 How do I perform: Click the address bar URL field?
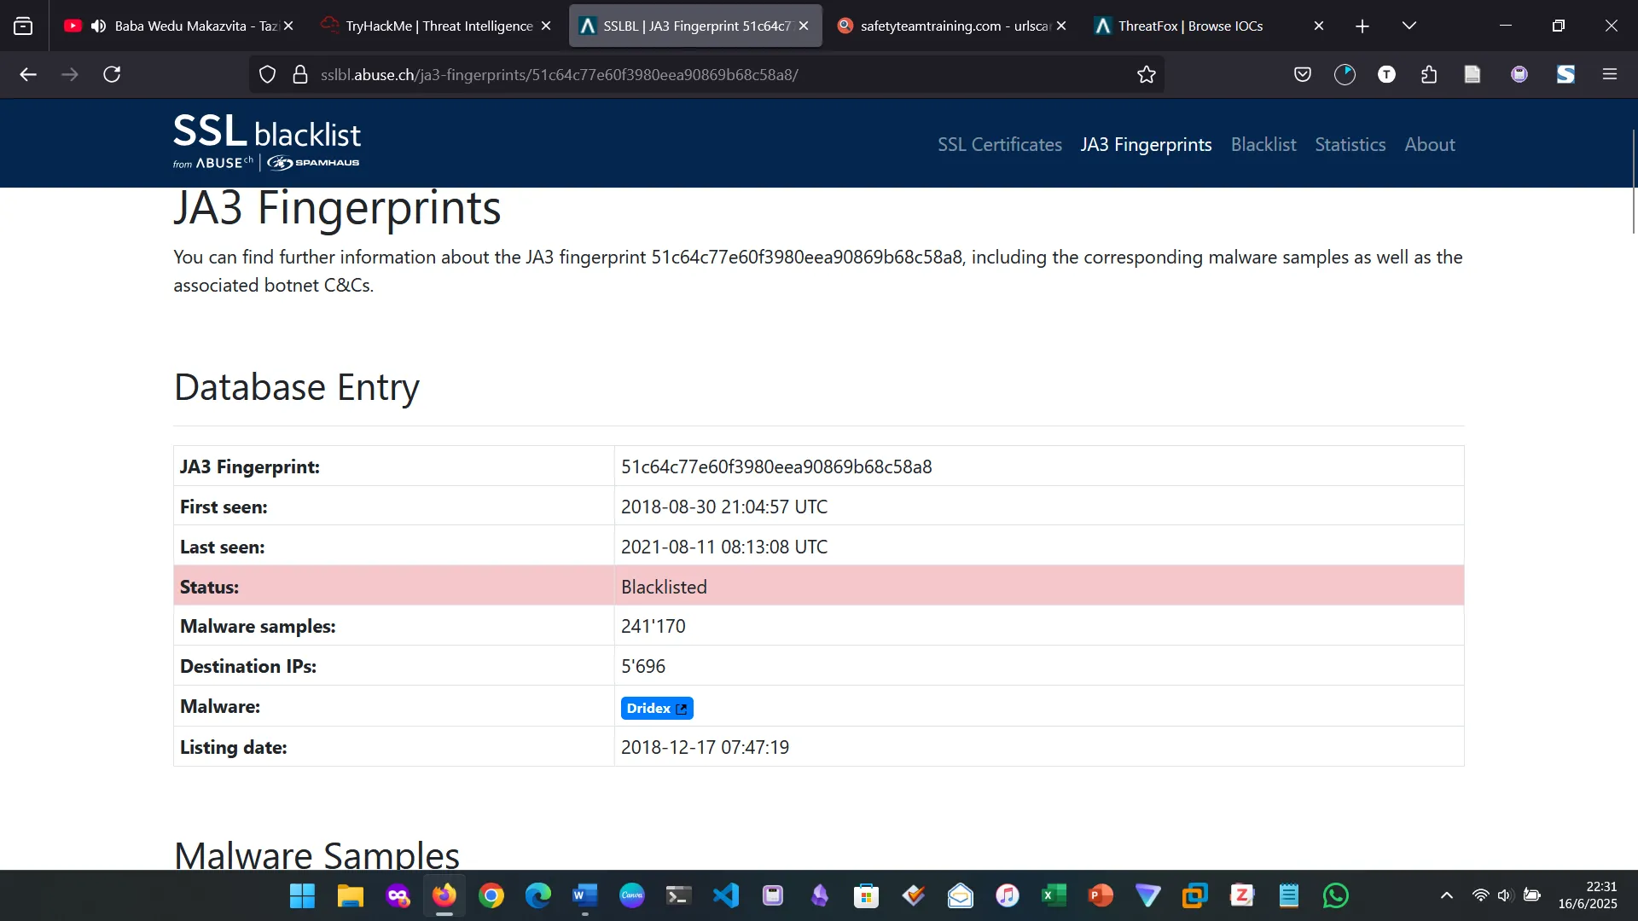(x=700, y=75)
